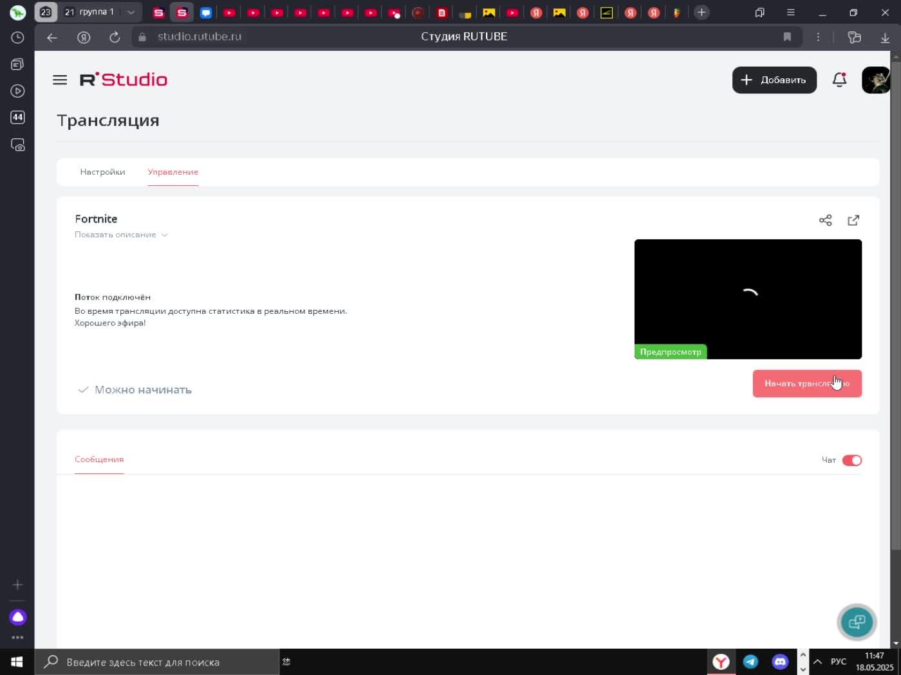Open Telegram from the taskbar

point(750,661)
